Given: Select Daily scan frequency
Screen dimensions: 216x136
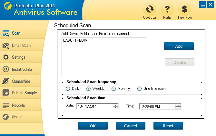Looking at the screenshot, I should coord(68,89).
